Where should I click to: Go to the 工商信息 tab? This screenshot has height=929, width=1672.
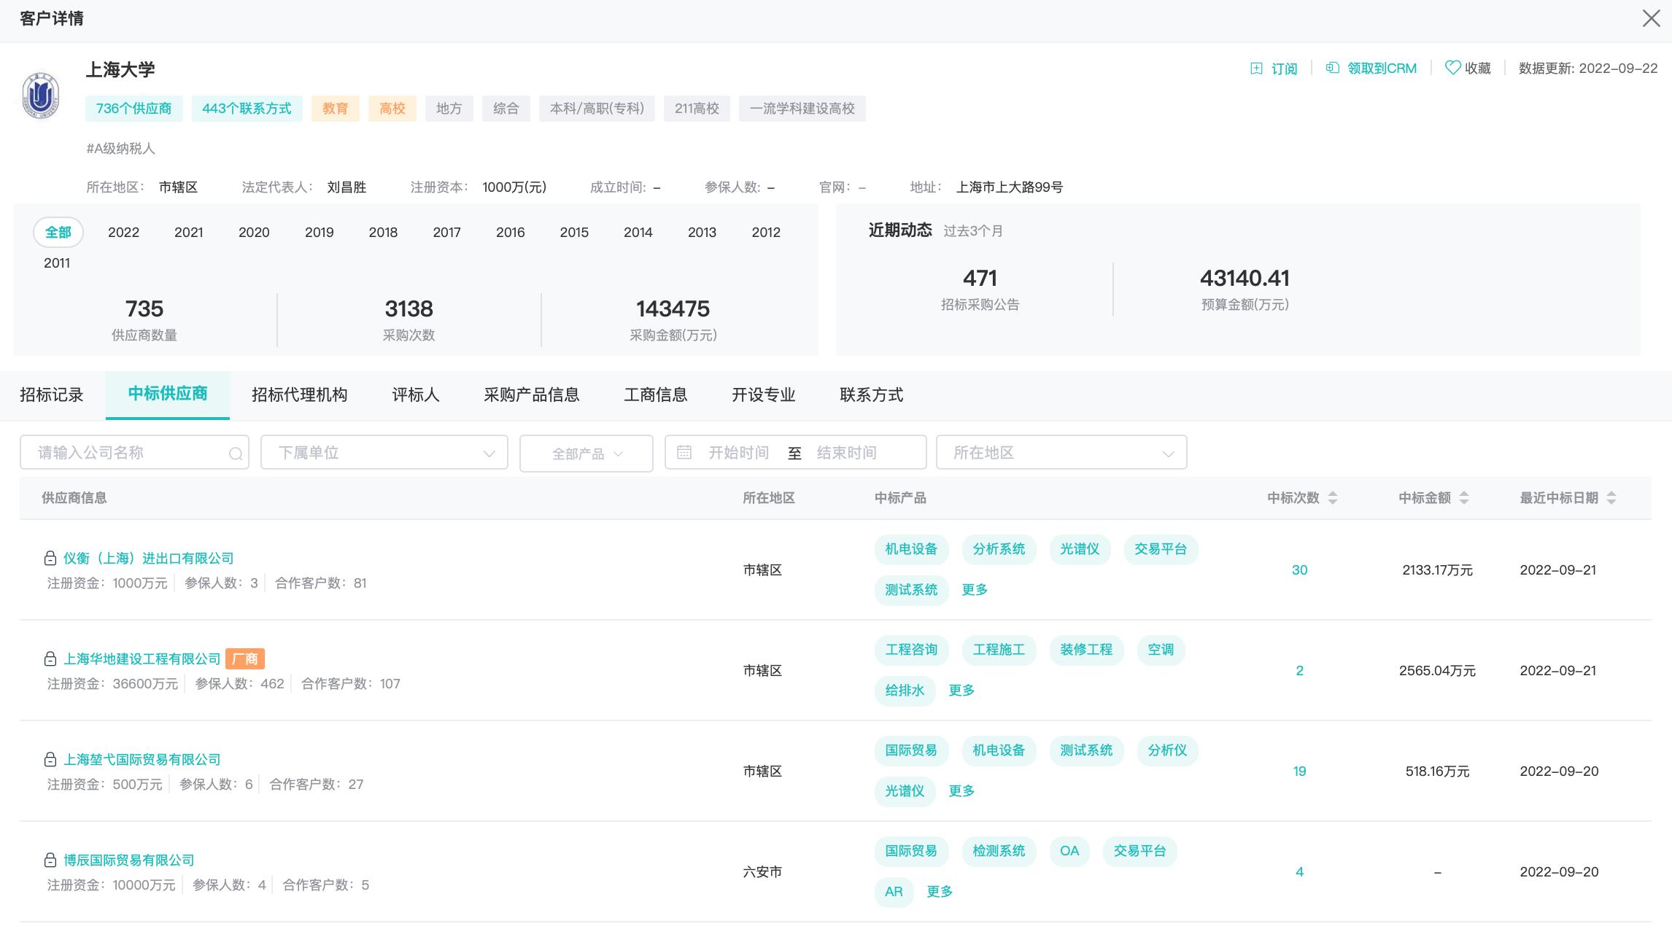click(x=656, y=395)
